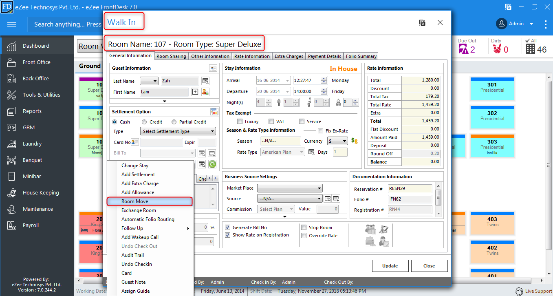Open the Market Place dropdown
This screenshot has height=296, width=553.
click(x=290, y=188)
